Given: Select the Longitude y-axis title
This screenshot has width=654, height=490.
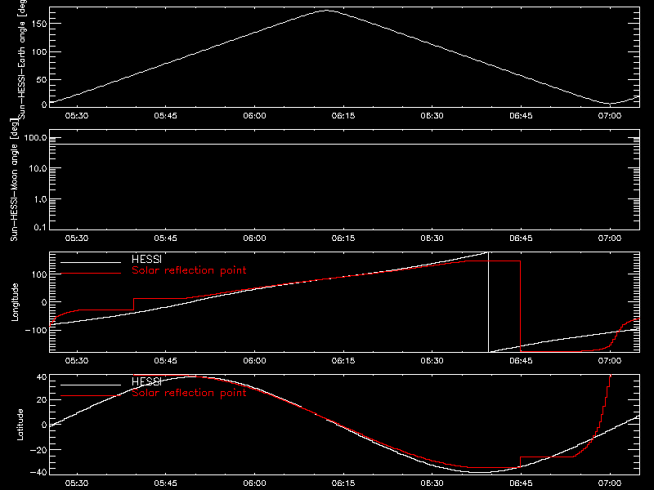Looking at the screenshot, I should click(x=15, y=302).
